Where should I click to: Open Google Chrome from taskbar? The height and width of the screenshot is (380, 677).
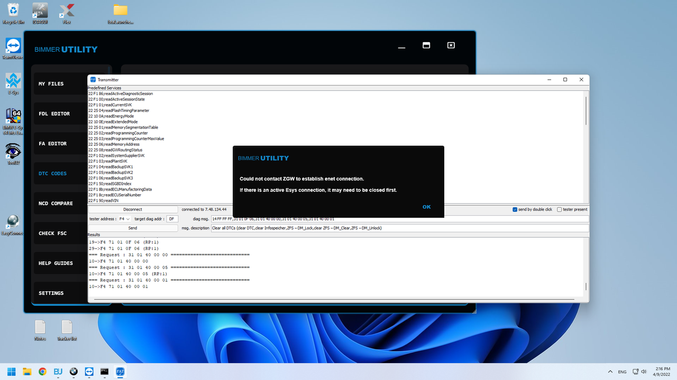tap(42, 372)
